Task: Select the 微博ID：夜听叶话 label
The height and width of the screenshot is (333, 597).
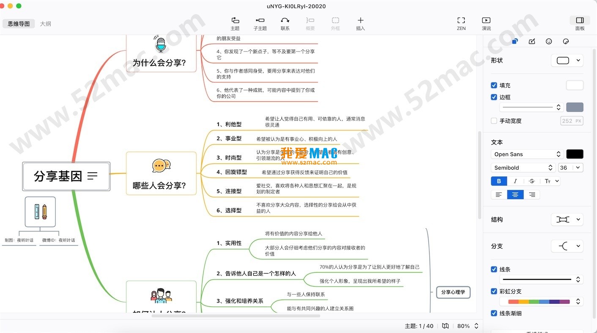Action: point(58,240)
